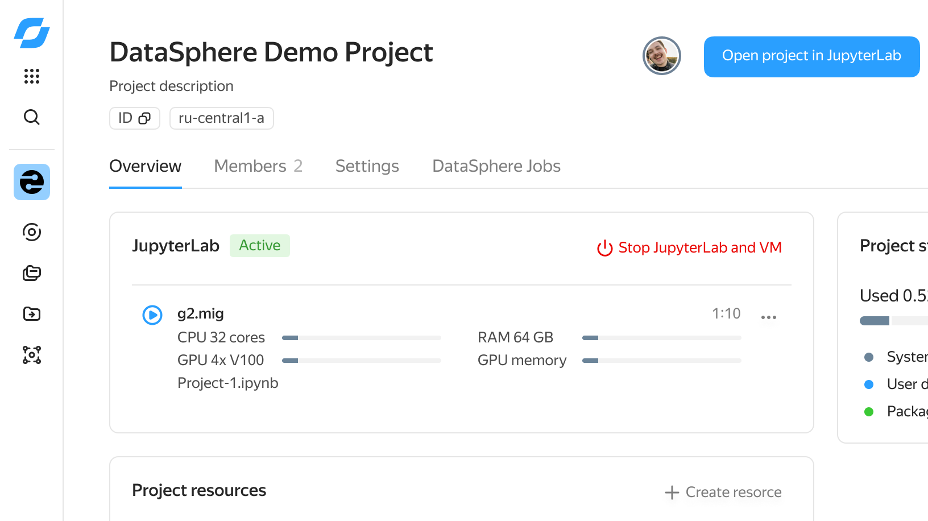Click the RAM 64 GB label

pyautogui.click(x=515, y=338)
